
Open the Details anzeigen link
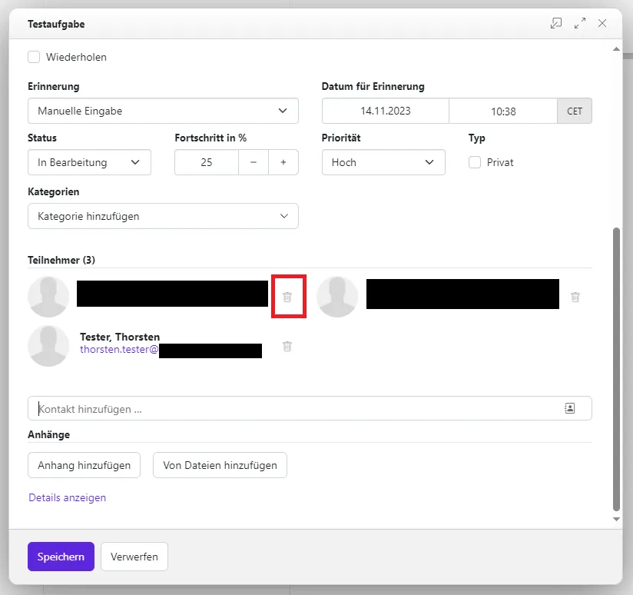(x=68, y=497)
